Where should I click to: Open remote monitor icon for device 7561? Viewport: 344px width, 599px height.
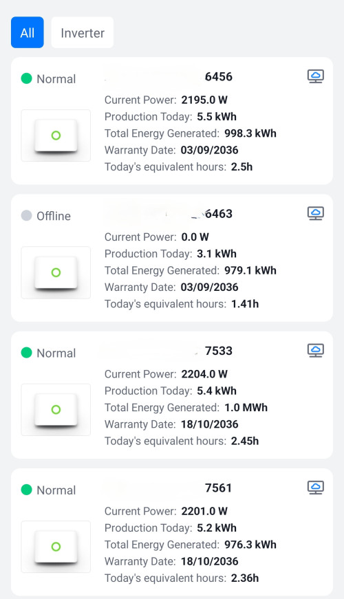pyautogui.click(x=316, y=488)
